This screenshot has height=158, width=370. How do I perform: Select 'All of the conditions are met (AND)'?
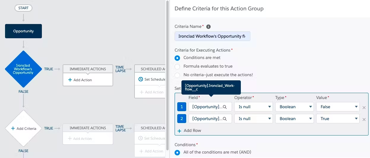point(177,152)
